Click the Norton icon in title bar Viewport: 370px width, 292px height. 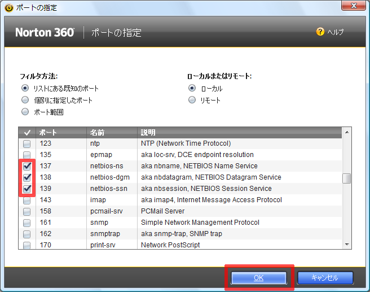coord(7,8)
